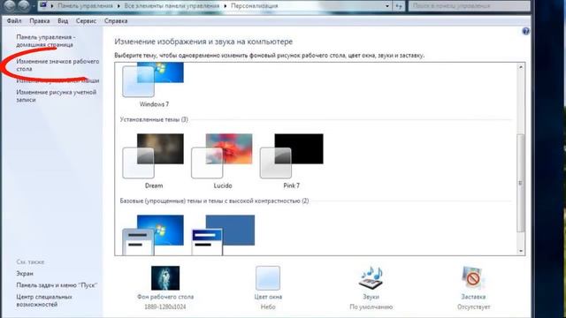Viewport: 566px width, 318px height.
Task: Click the Установленные темы (3) heading
Action: 154,119
